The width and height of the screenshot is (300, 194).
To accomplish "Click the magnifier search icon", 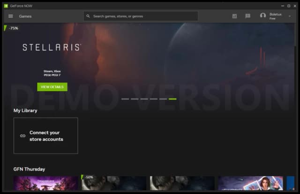I will (88, 16).
